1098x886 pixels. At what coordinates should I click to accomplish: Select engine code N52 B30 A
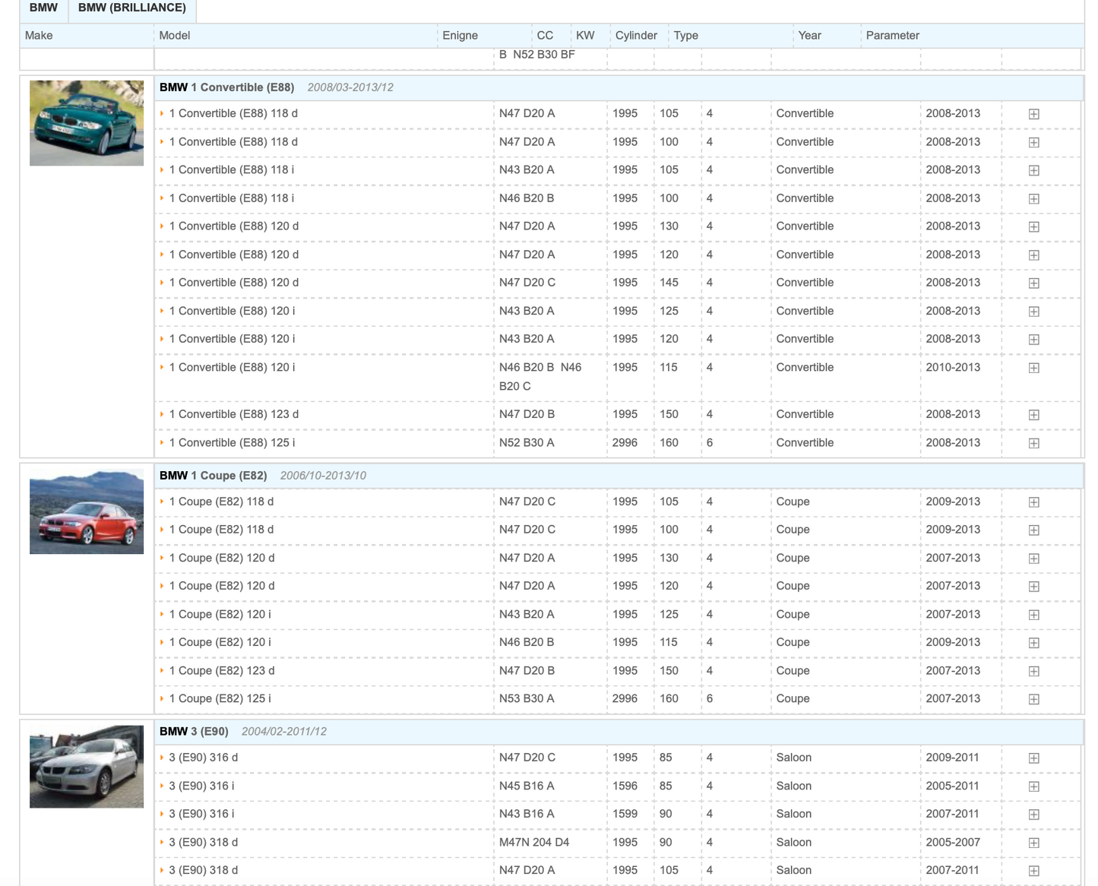[527, 443]
